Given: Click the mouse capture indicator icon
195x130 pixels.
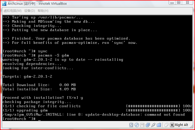Looking at the screenshot, I should coord(166,125).
